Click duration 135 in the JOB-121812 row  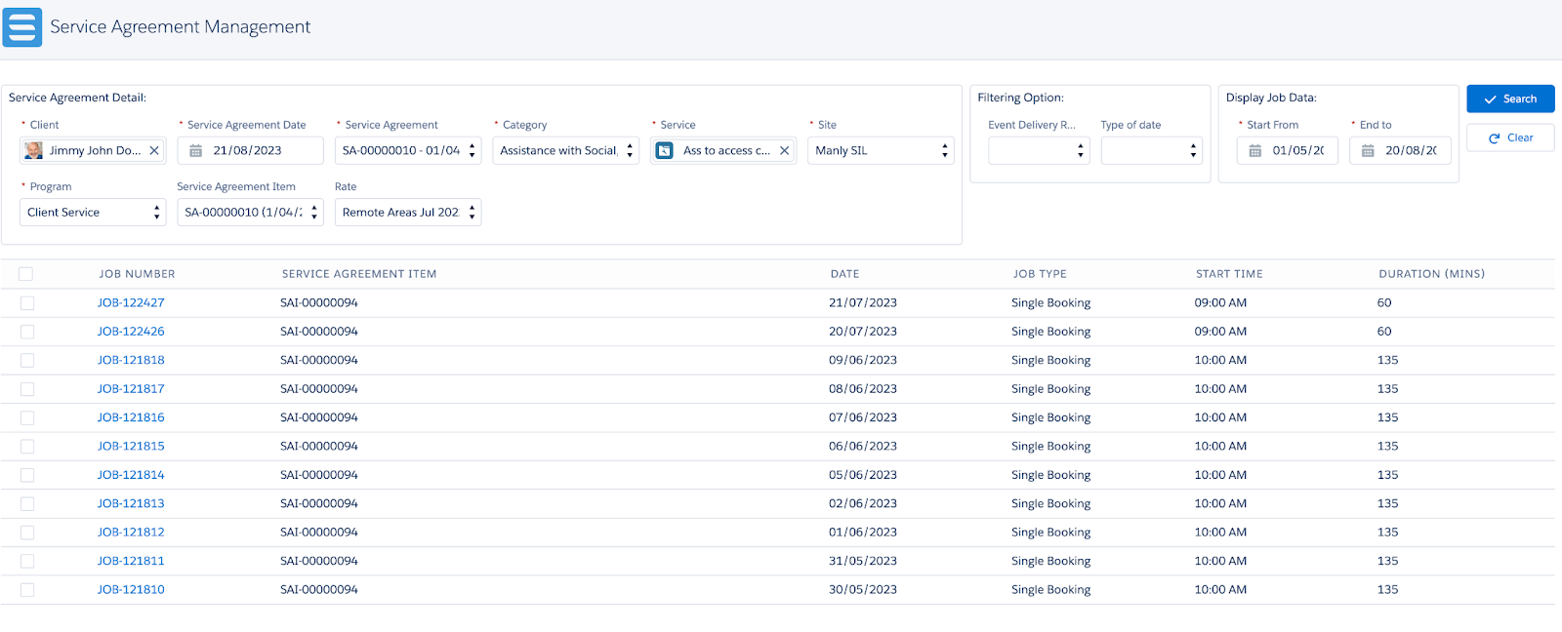[x=1387, y=533]
